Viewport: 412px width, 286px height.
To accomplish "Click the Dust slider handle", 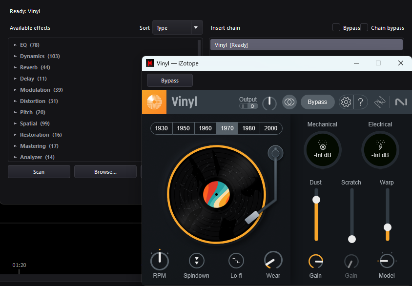I will click(316, 200).
